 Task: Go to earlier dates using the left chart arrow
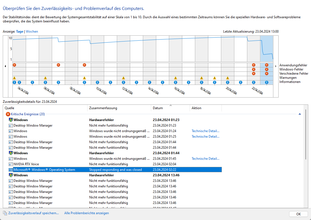click(x=5, y=66)
